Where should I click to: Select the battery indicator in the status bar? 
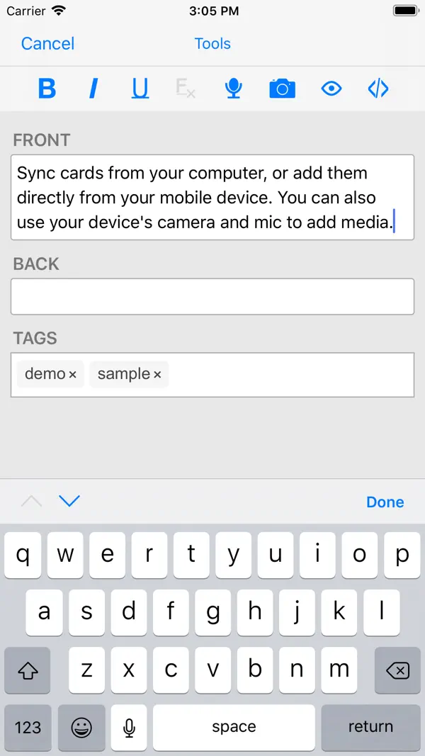406,11
